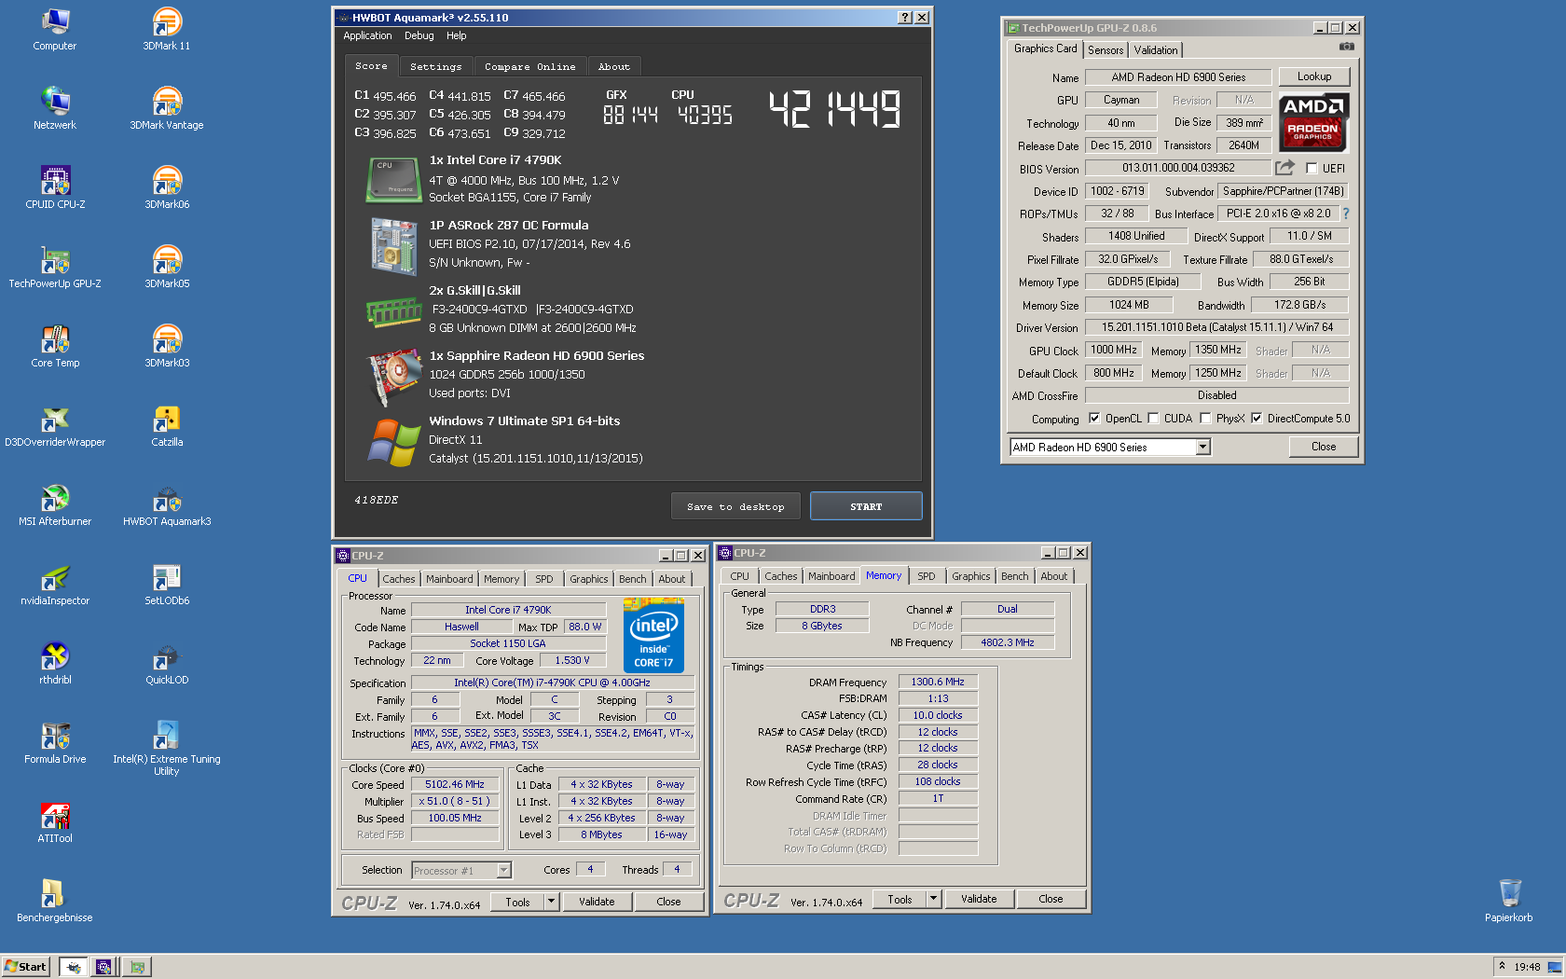Click the BIOS Version field in GPU-Z
This screenshot has width=1566, height=979.
click(x=1178, y=168)
